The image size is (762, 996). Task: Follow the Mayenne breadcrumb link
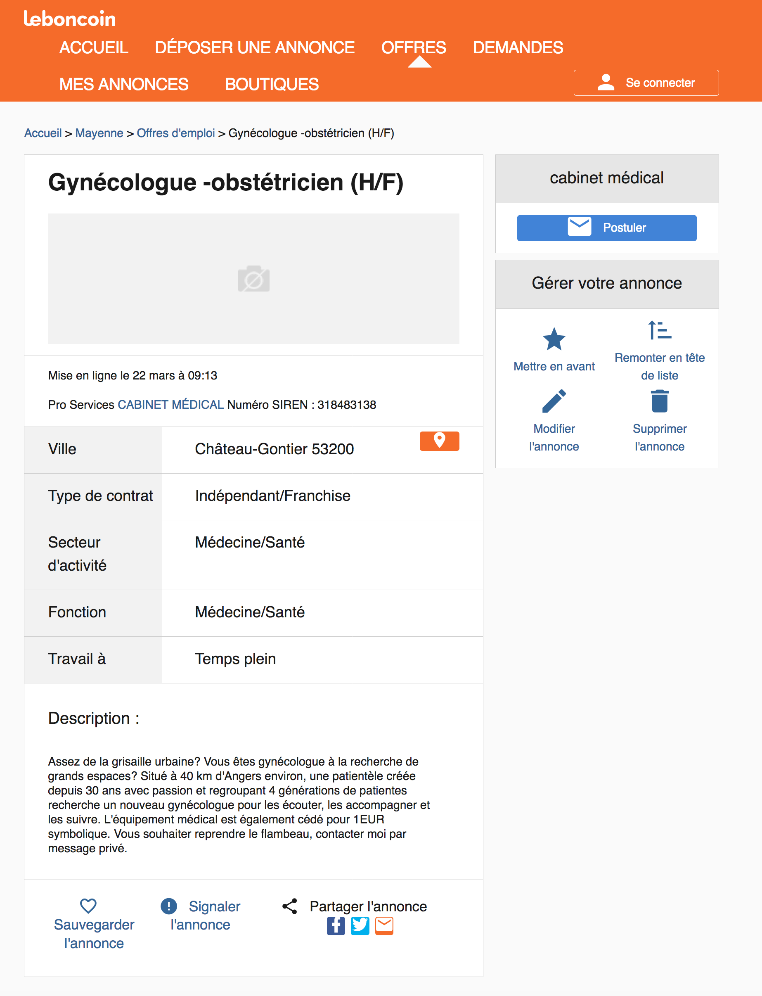99,133
